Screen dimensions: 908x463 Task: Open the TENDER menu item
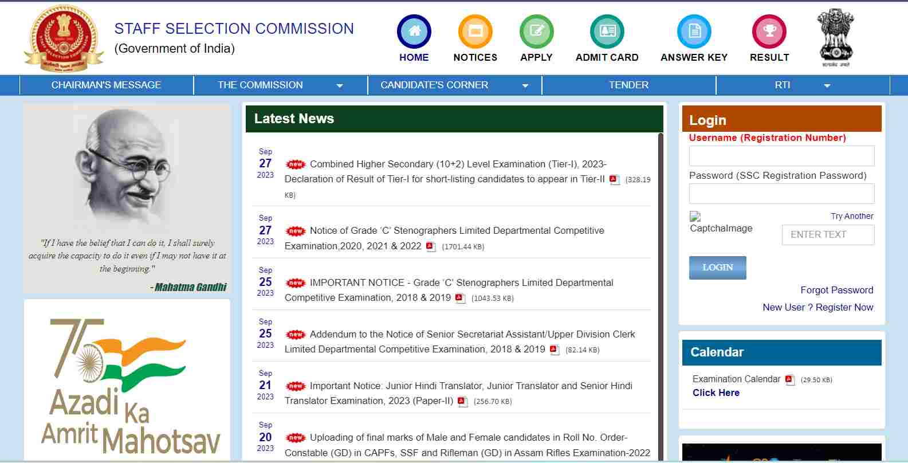[x=628, y=85]
